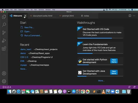Click the Java cup icon
138x103 pixels.
[x=80, y=73]
